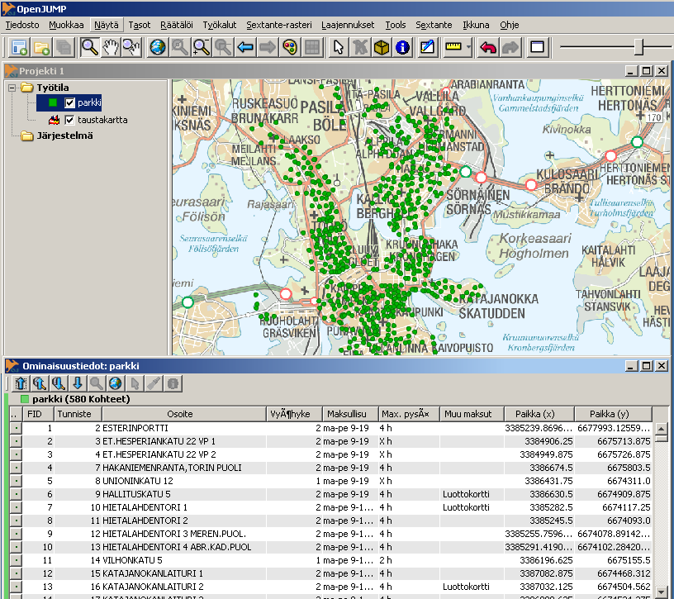674x599 pixels.
Task: Select the Zoom magnifier tool
Action: 89,47
